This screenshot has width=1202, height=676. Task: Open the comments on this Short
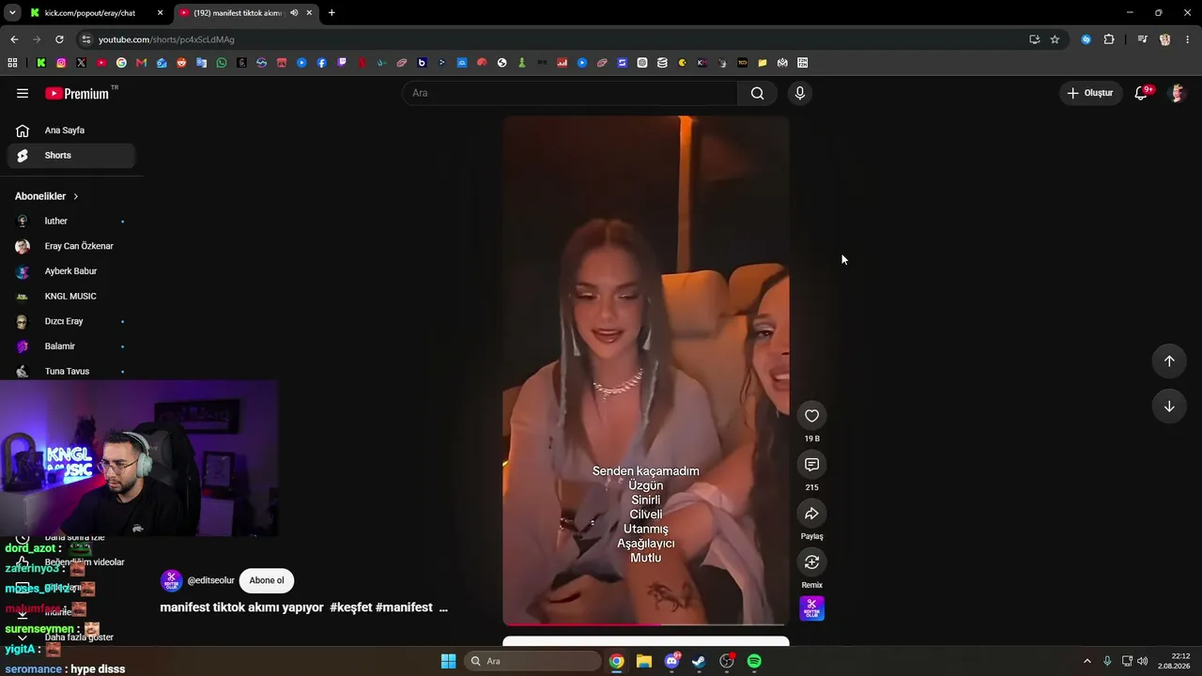812,465
